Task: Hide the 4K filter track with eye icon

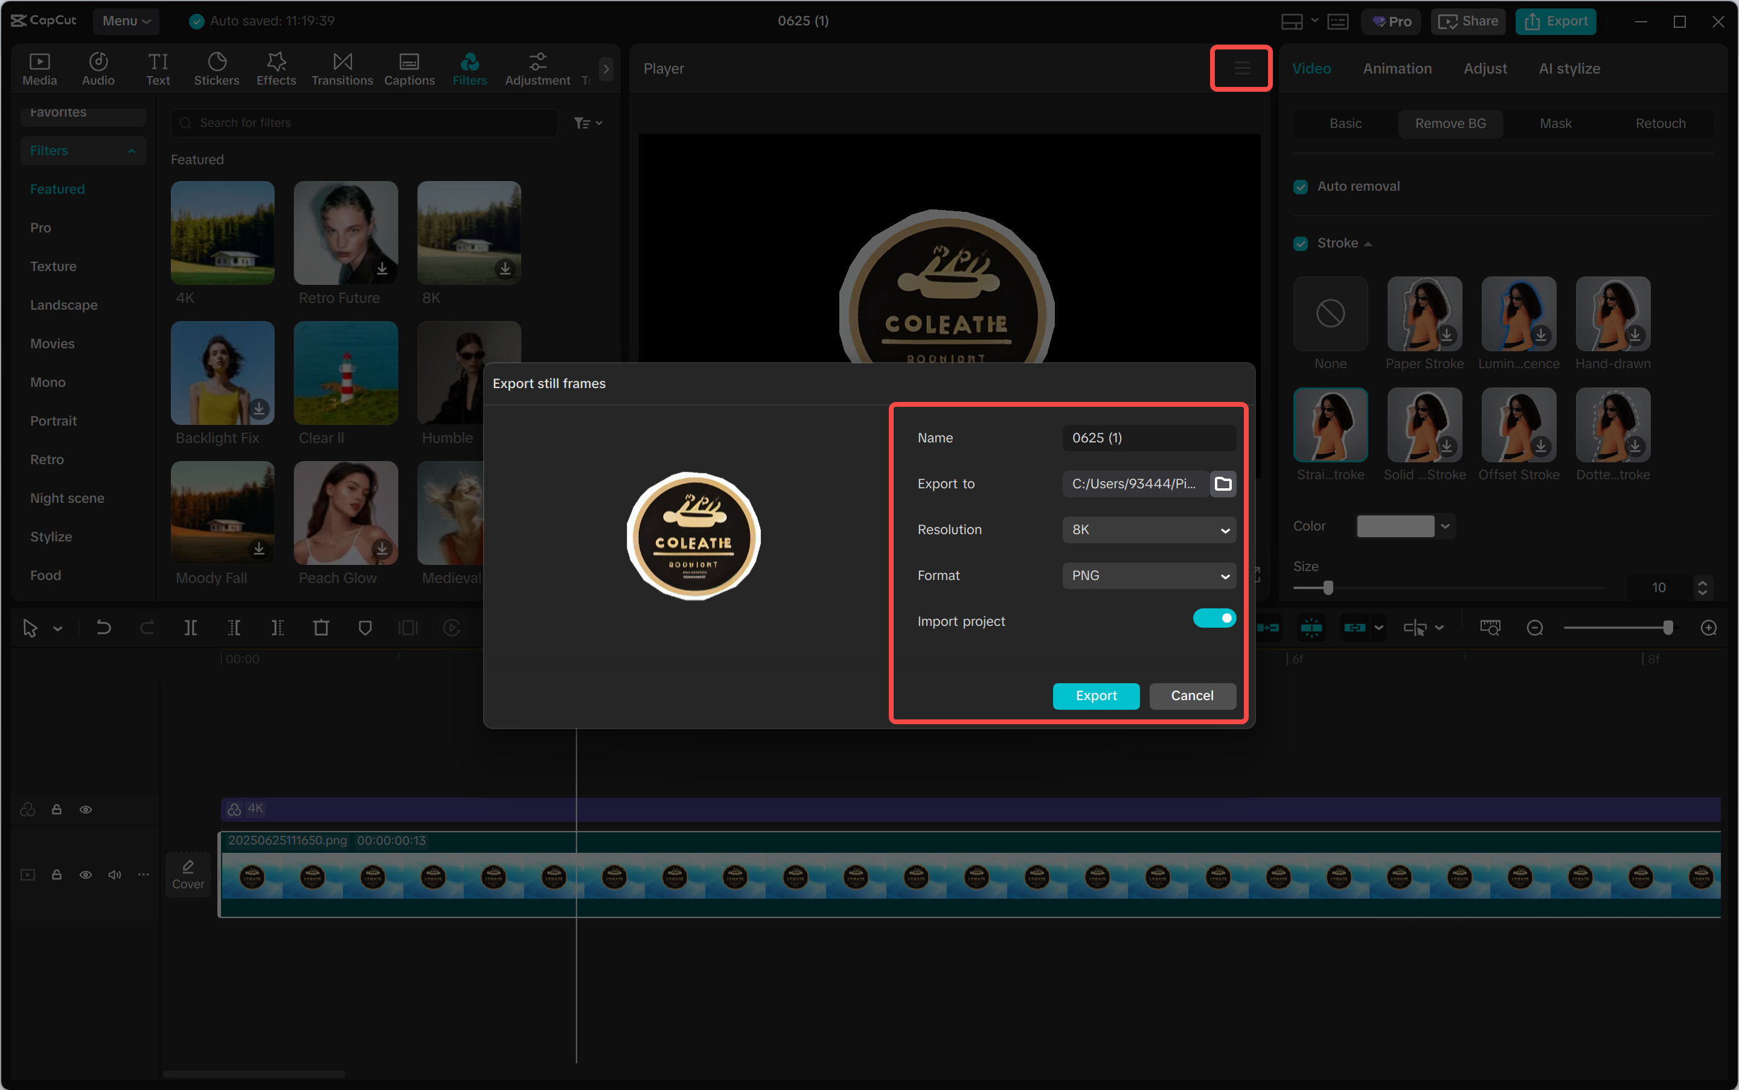Action: click(x=85, y=809)
